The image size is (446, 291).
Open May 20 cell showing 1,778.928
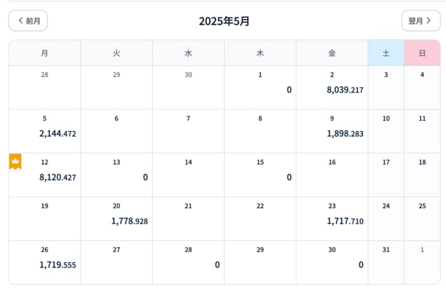point(117,219)
